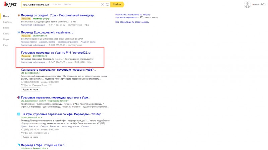The image size is (268, 150).
Task: Click favicon beside vezetvsem.ru ad title
Action: 19,32
